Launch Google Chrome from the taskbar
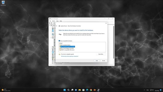The height and width of the screenshot is (92, 163). 91,90
